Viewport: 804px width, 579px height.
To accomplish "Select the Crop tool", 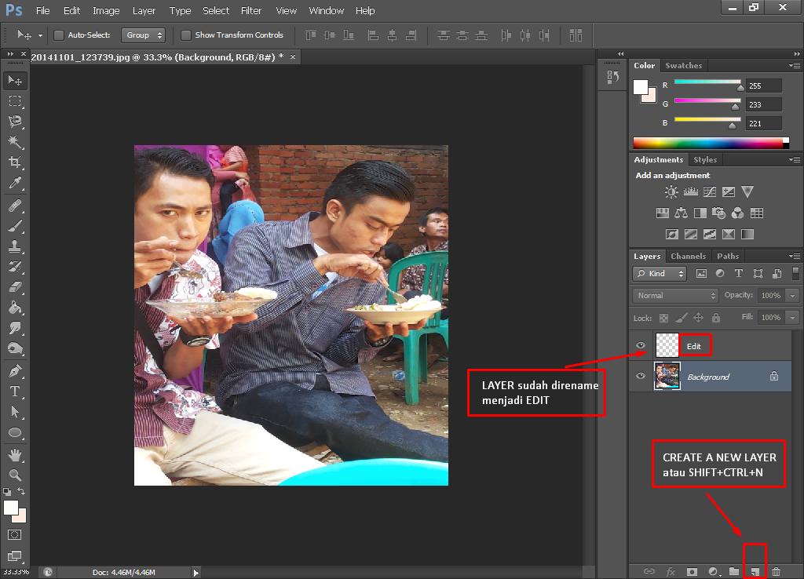I will tap(15, 162).
